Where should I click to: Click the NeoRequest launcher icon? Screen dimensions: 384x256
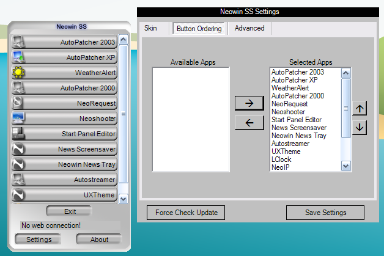click(x=18, y=103)
